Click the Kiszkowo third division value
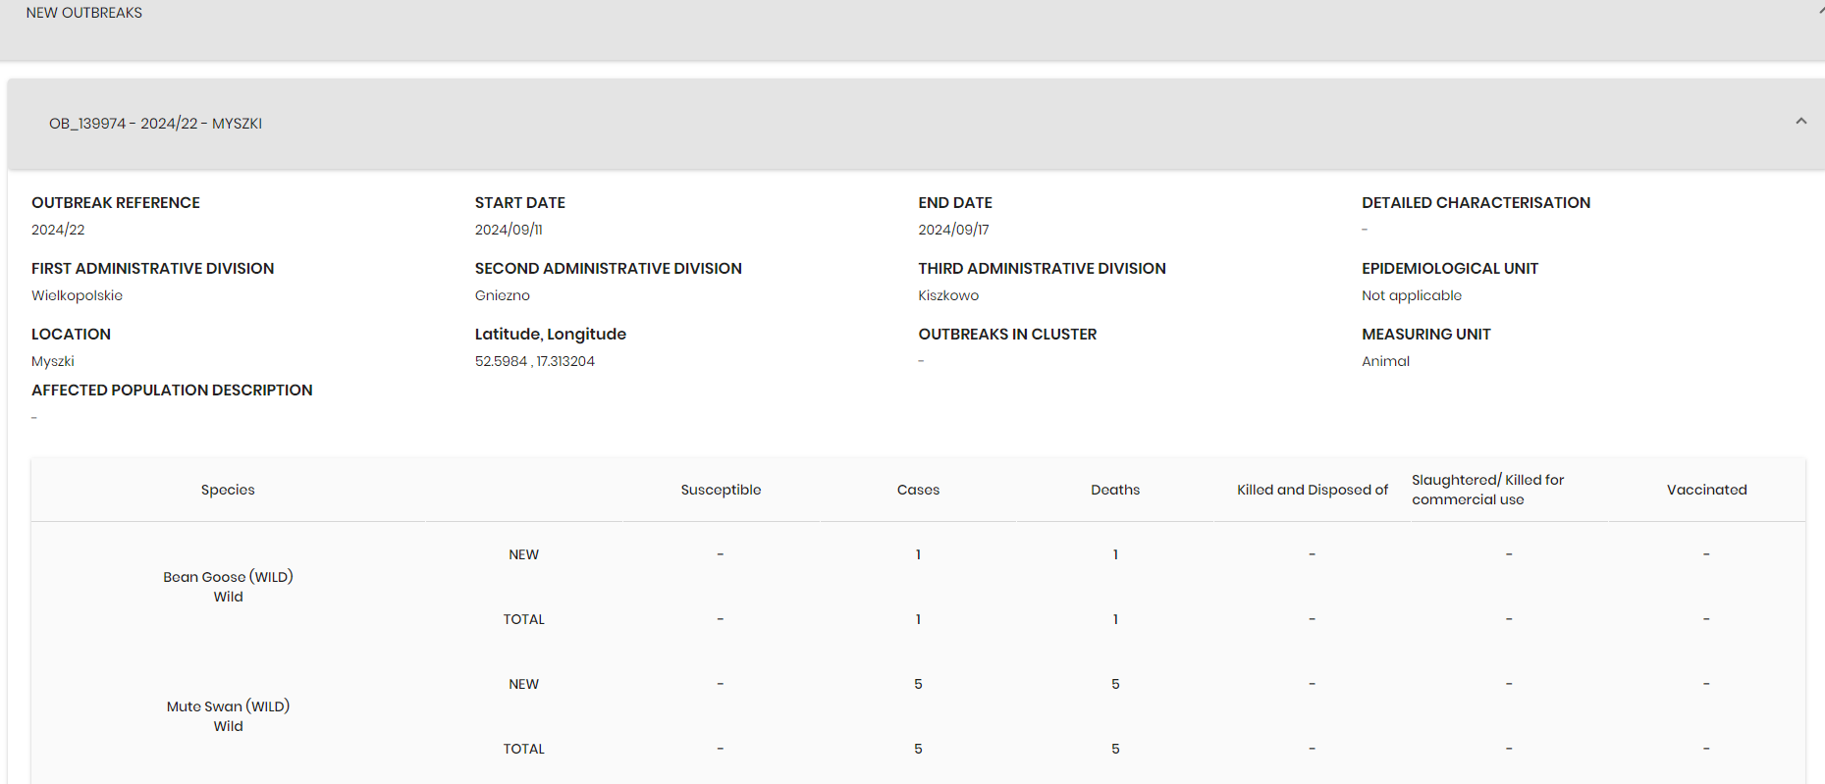Viewport: 1825px width, 784px height. pyautogui.click(x=948, y=295)
